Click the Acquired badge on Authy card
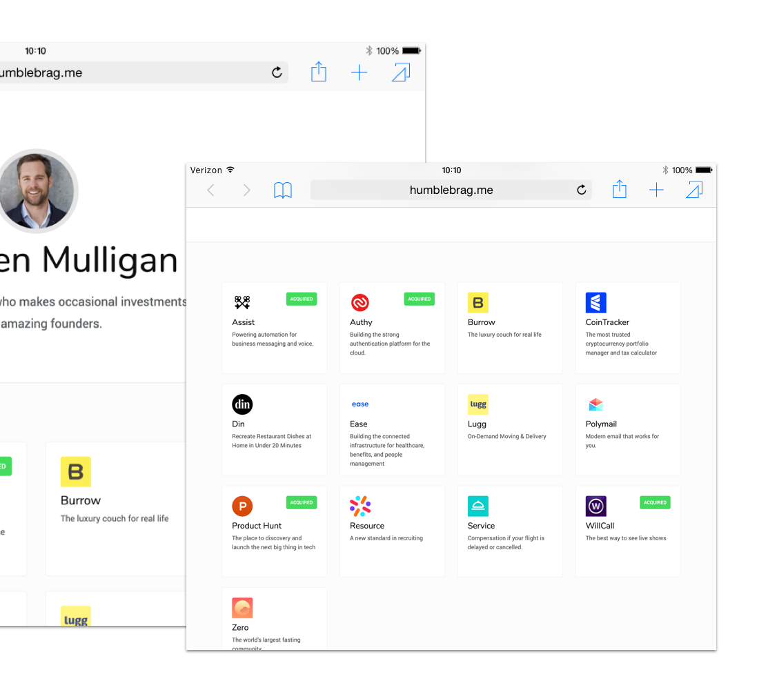The width and height of the screenshot is (759, 690). pyautogui.click(x=420, y=299)
